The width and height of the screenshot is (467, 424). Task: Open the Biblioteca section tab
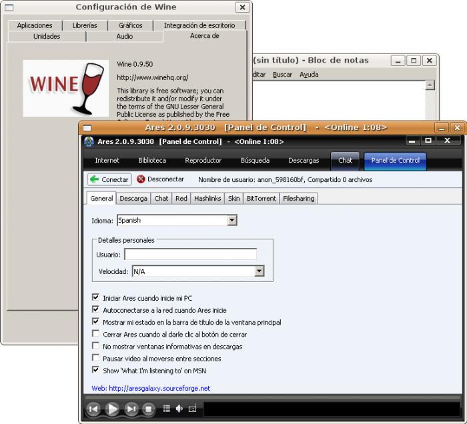coord(152,161)
